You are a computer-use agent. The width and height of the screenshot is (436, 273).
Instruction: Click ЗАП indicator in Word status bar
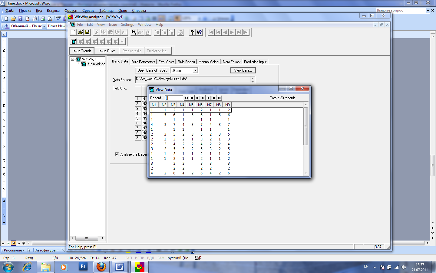129,258
